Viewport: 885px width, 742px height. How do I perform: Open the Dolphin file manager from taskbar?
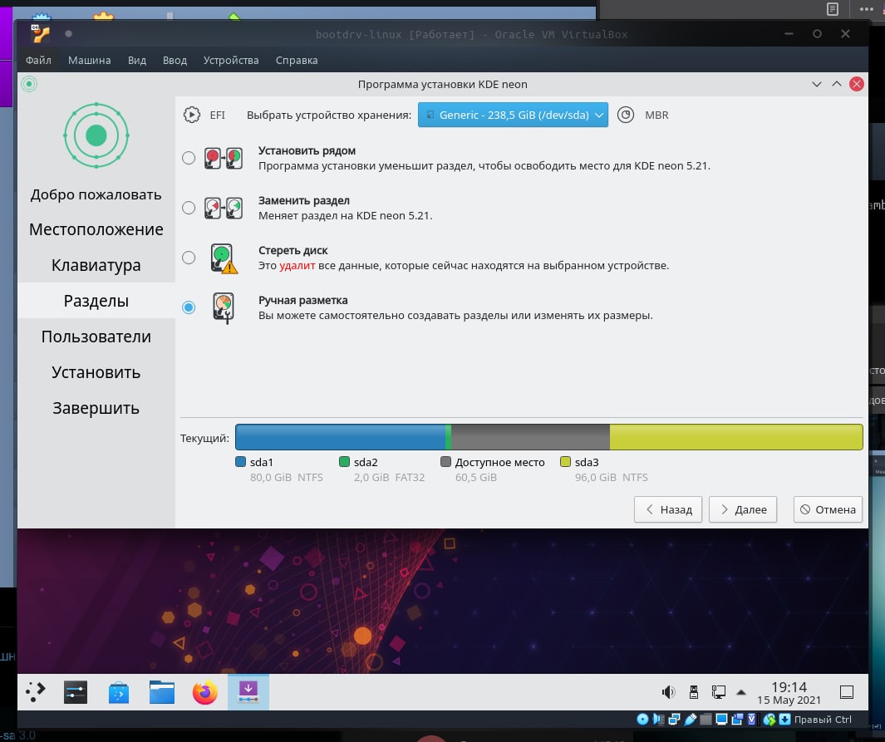point(162,692)
